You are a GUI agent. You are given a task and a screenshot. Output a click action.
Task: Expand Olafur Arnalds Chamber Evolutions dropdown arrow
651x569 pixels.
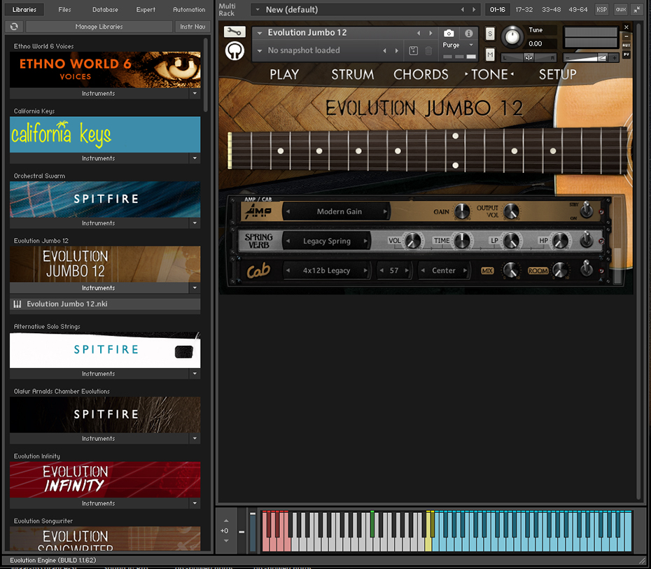pos(195,438)
